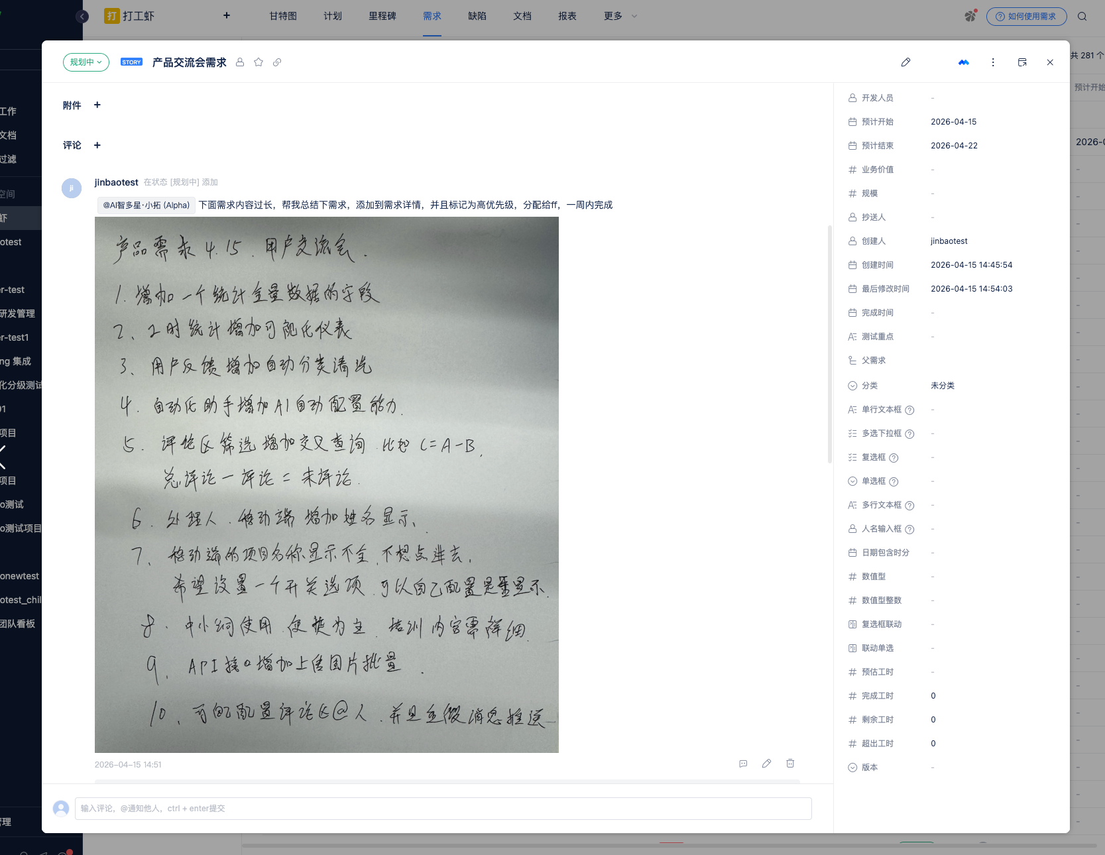Click the 打工虾 project logo icon
This screenshot has height=855, width=1105.
(x=112, y=16)
